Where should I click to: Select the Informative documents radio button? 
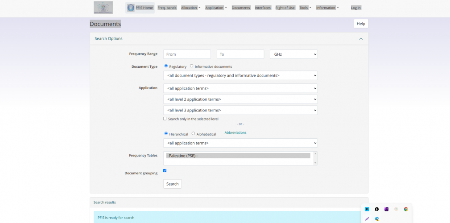pyautogui.click(x=191, y=66)
